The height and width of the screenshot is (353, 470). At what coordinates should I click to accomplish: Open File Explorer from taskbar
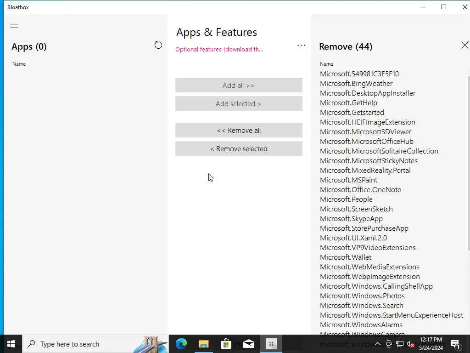203,344
